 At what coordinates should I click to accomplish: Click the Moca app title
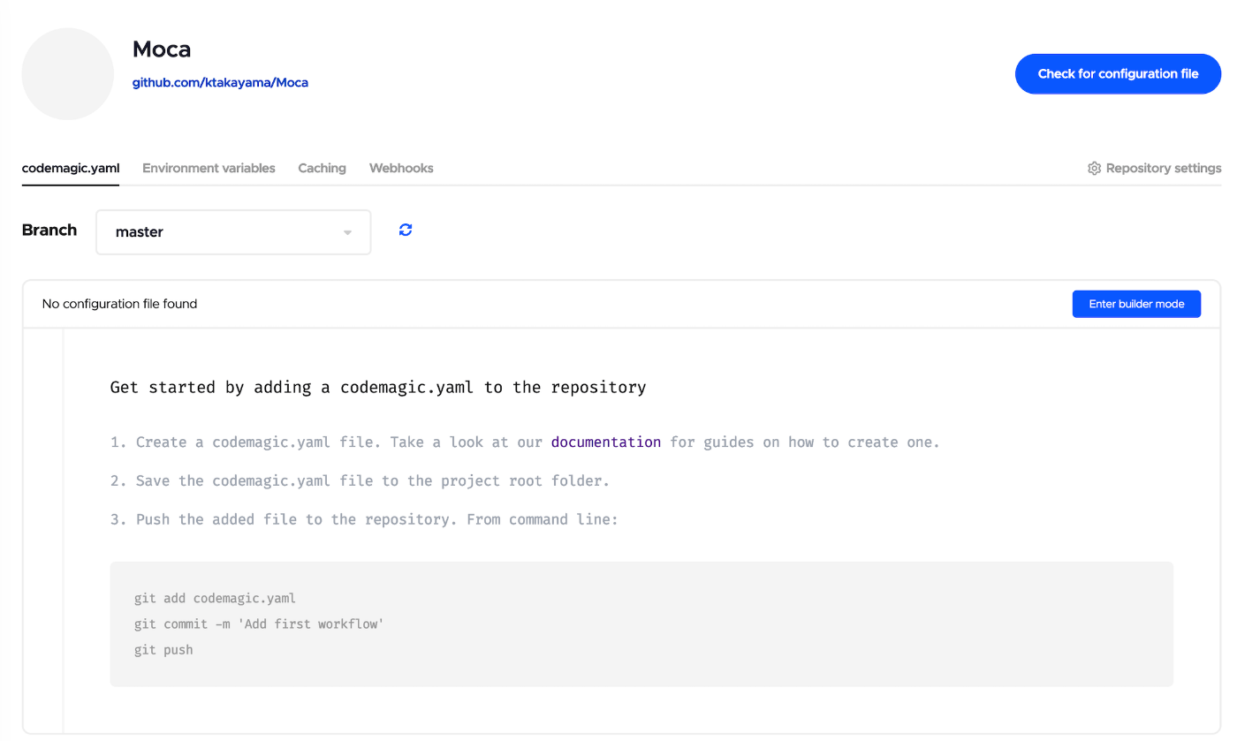tap(162, 49)
